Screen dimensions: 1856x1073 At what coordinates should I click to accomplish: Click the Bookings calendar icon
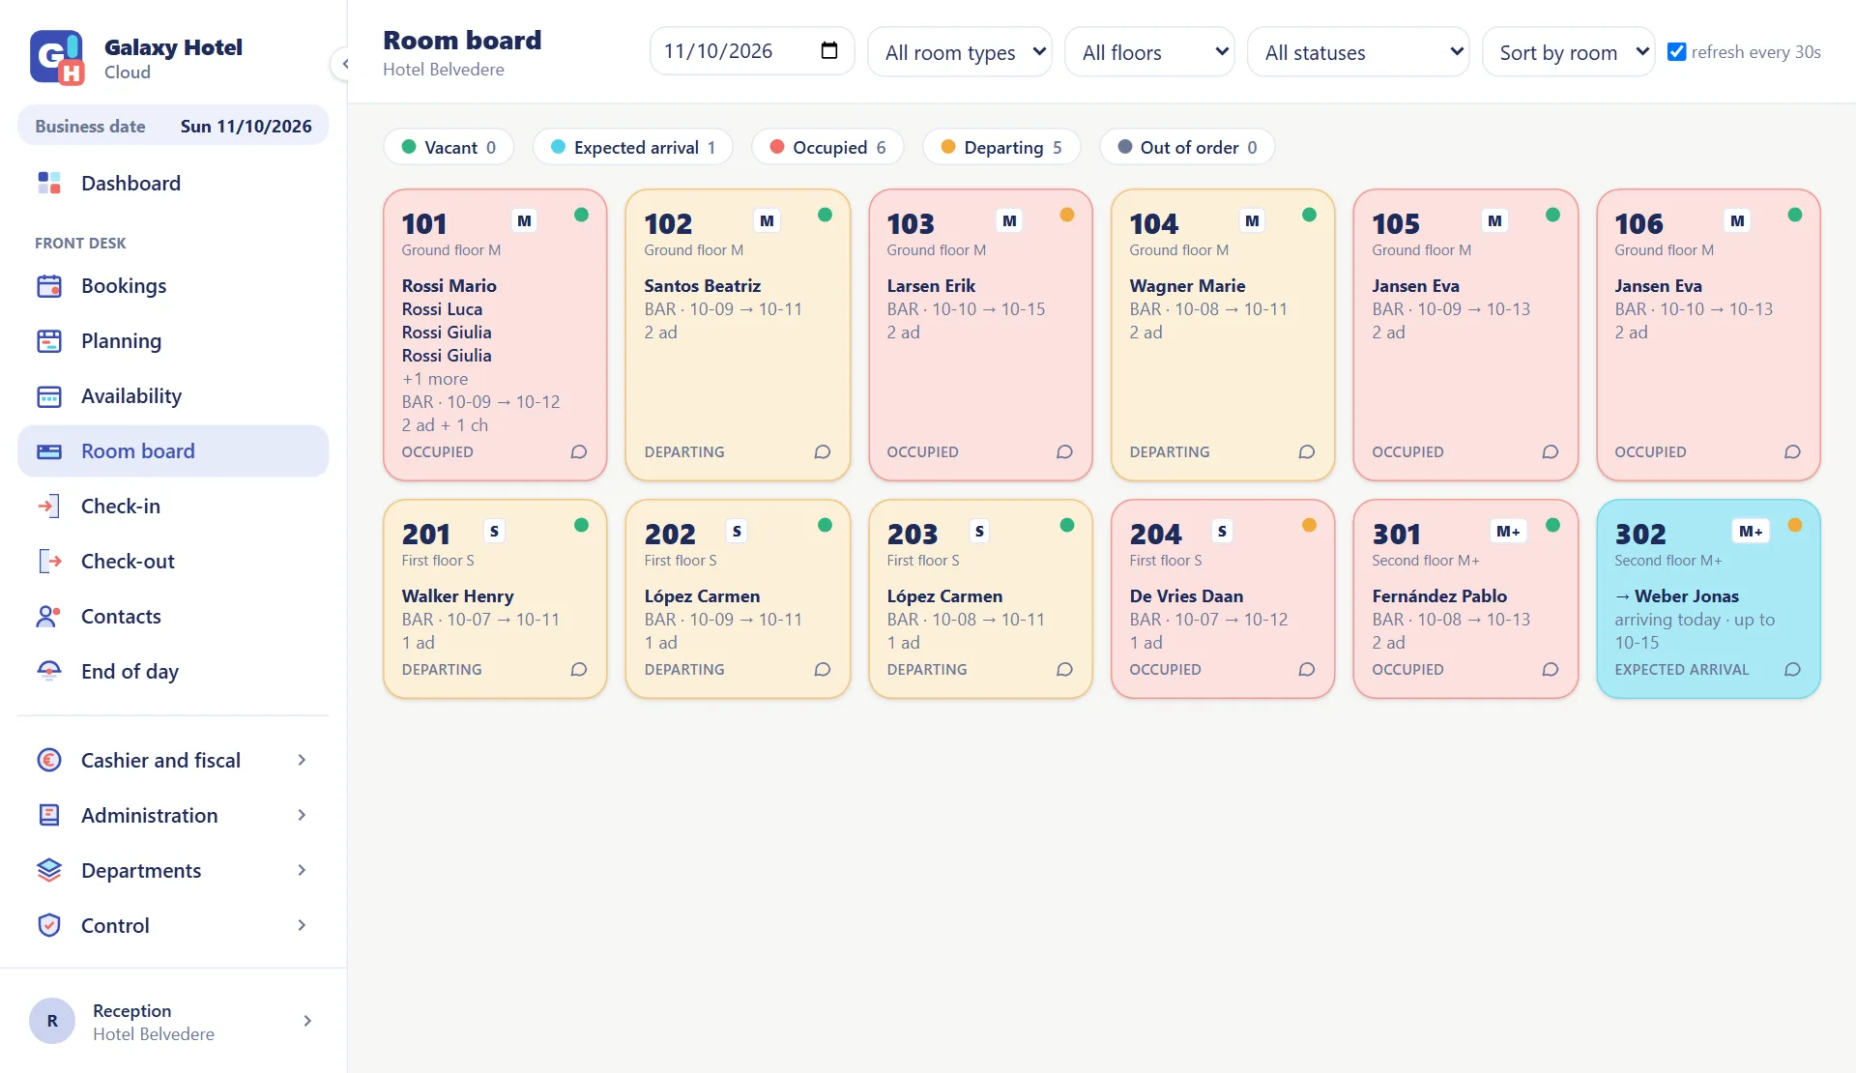tap(49, 286)
